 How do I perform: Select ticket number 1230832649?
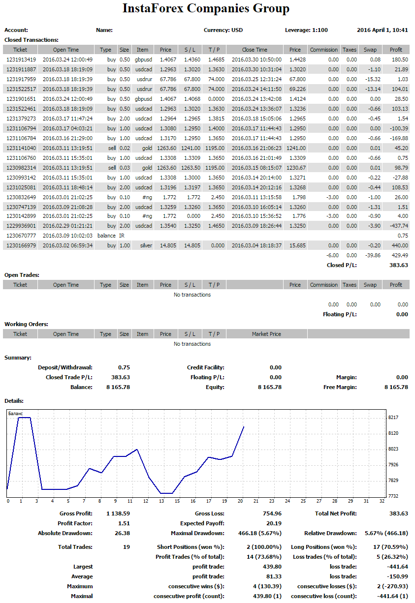pos(21,197)
